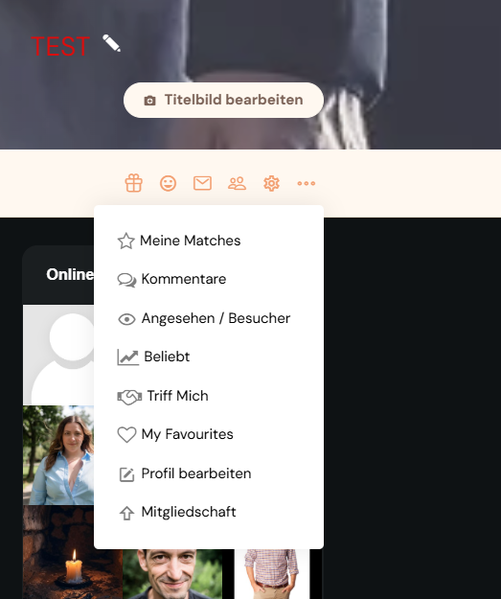Open the smiling man's profile thumbnail
501x599 pixels.
click(x=172, y=574)
